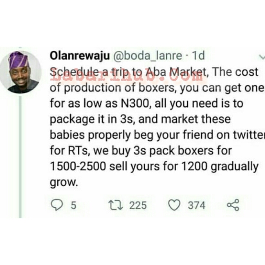Image resolution: width=265 pixels, height=265 pixels.
Task: Click the 1d timestamp
Action: [198, 56]
